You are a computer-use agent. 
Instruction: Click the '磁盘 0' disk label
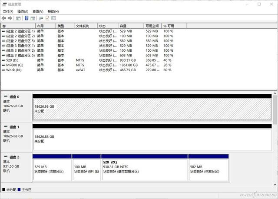tap(14, 97)
